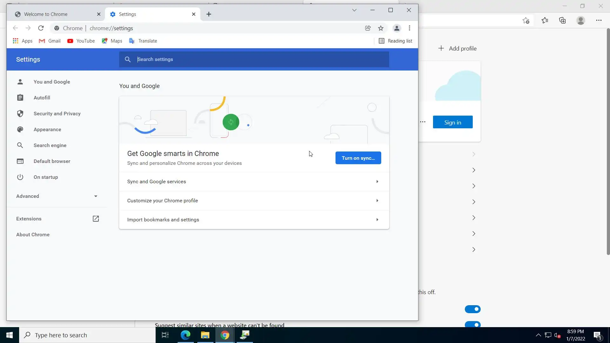
Task: Open the Reading list
Action: (396, 41)
